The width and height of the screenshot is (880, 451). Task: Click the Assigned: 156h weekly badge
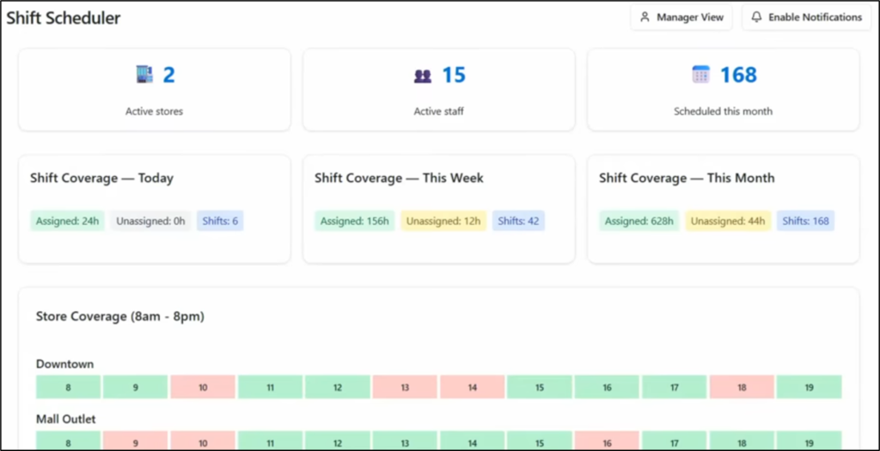pos(355,221)
